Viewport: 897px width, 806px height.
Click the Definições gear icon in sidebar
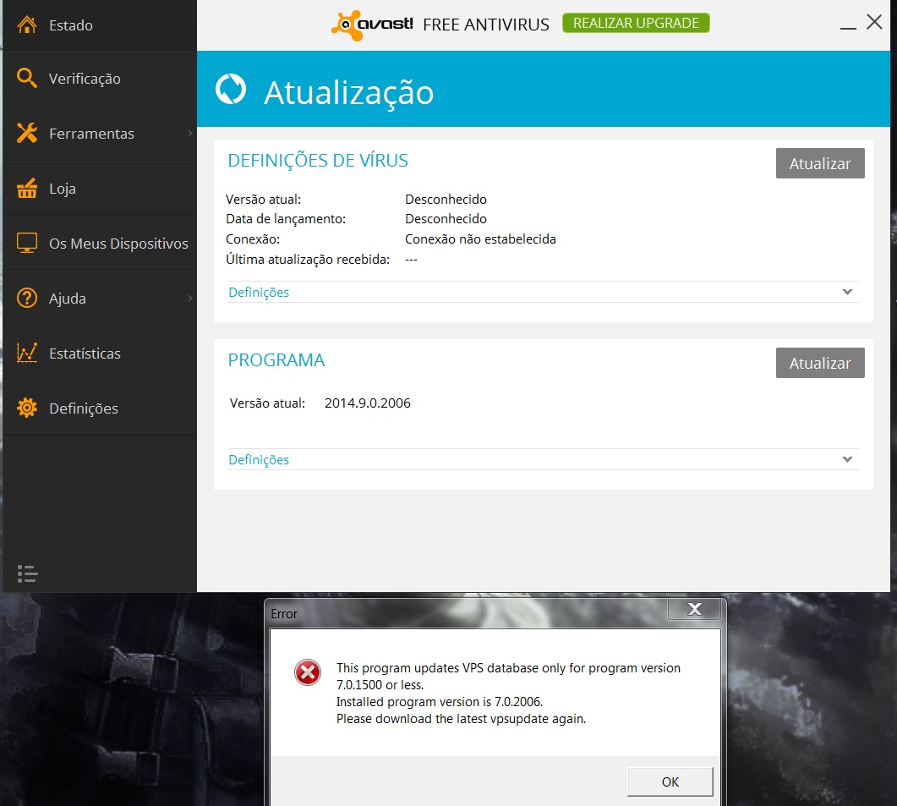click(27, 408)
